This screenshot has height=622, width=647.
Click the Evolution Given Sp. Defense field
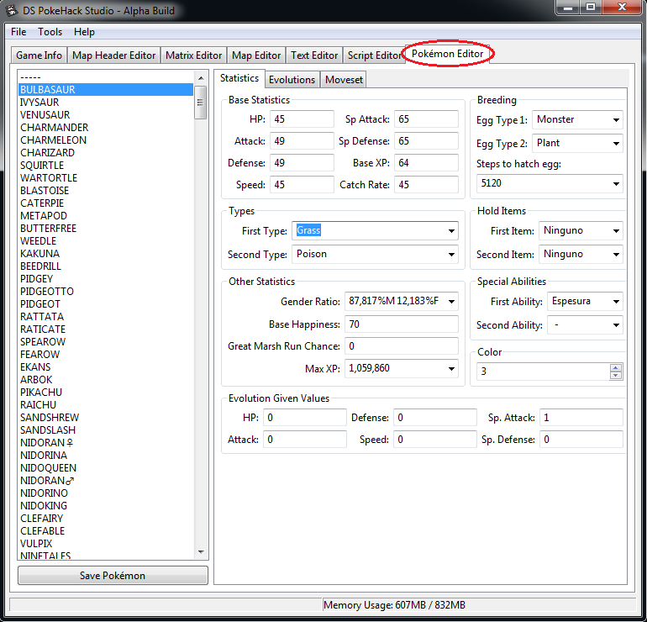click(581, 439)
